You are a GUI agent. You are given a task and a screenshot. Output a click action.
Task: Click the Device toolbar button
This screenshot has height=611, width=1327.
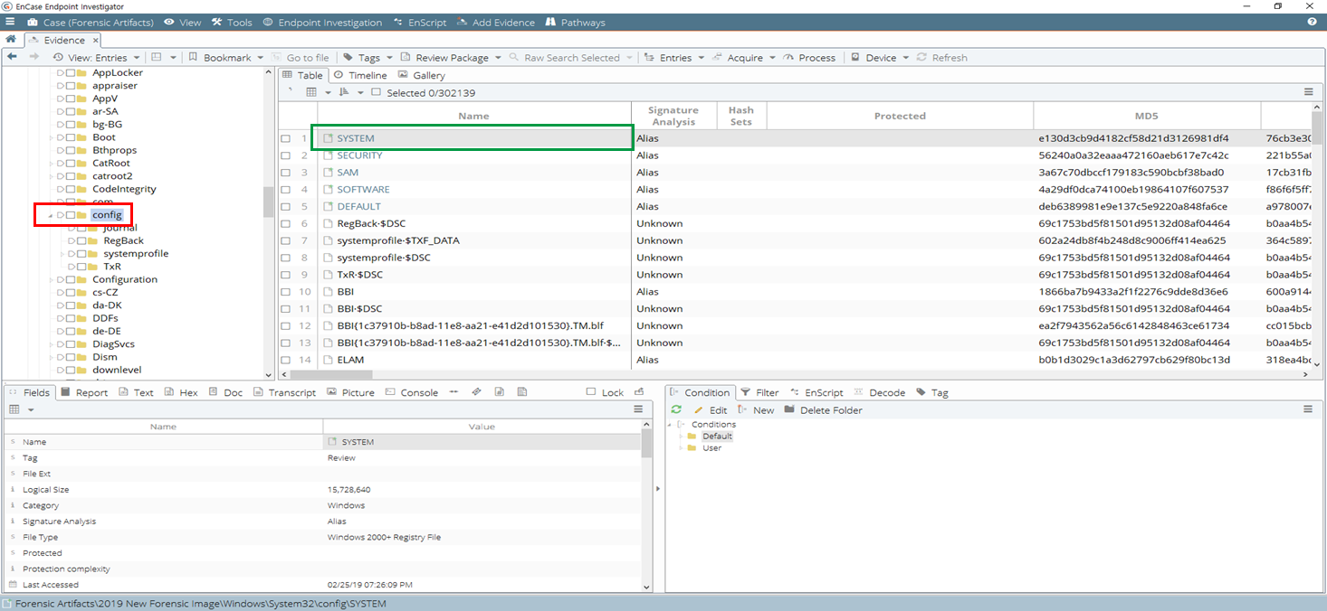pyautogui.click(x=874, y=57)
